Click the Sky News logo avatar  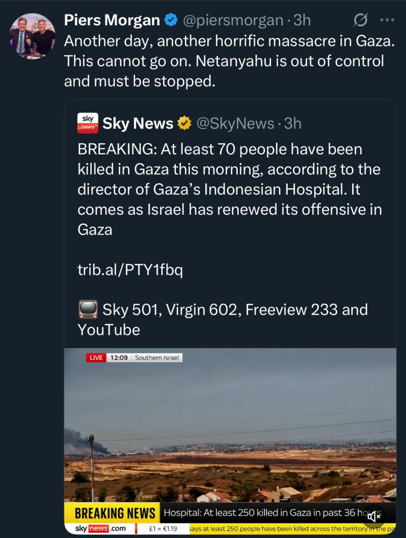[x=88, y=123]
